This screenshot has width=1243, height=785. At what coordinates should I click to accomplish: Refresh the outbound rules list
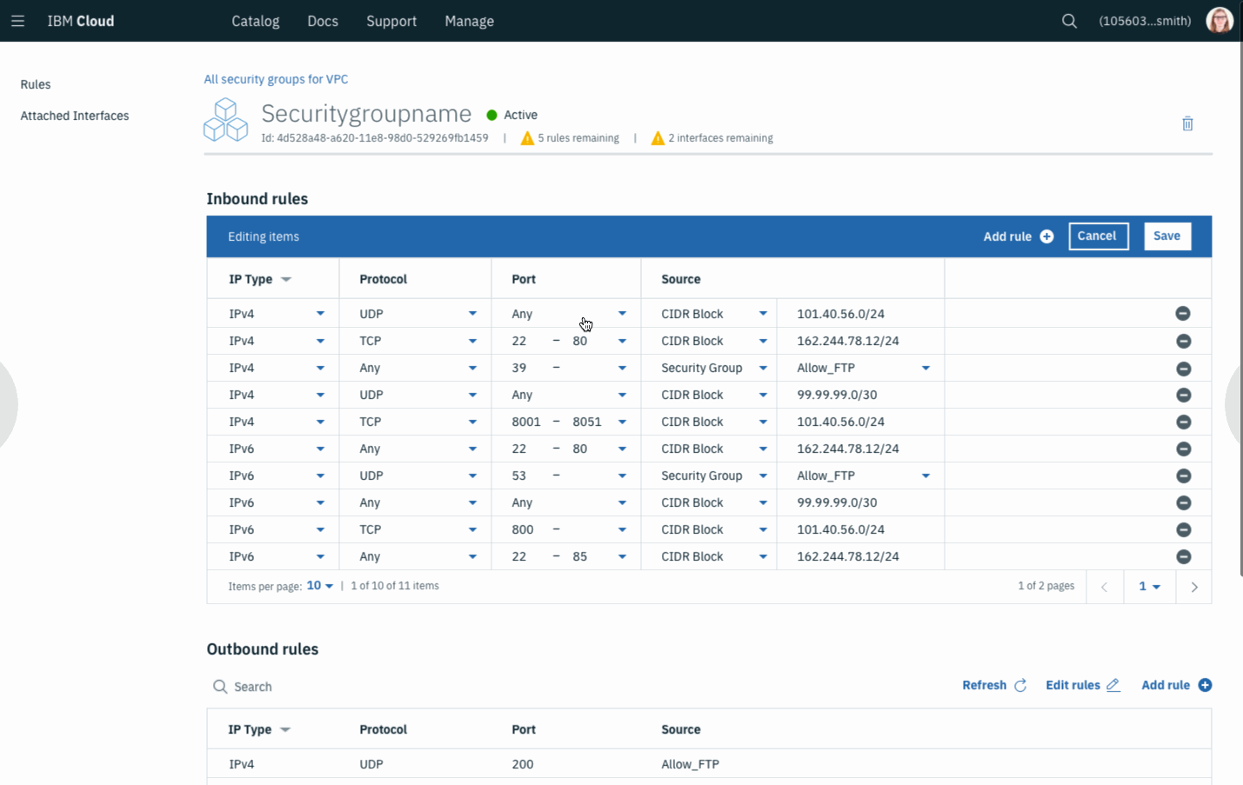pyautogui.click(x=994, y=685)
